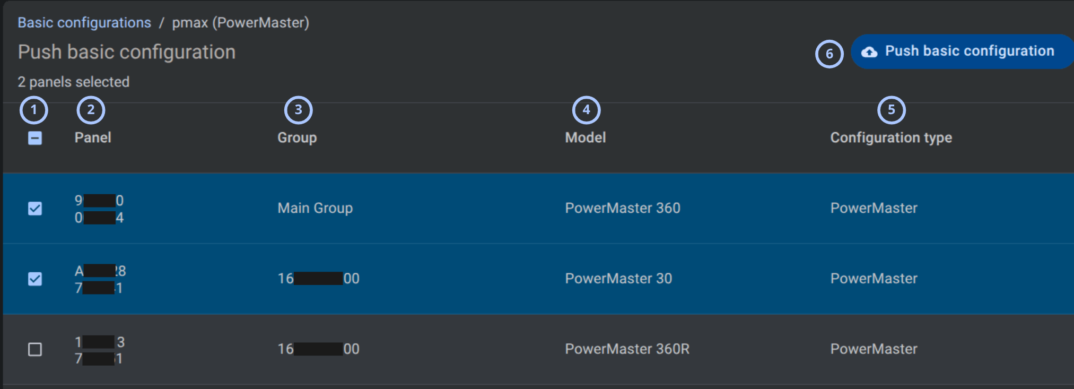Open Basic configurations breadcrumb link
Screen dimensions: 1074x389
(84, 23)
